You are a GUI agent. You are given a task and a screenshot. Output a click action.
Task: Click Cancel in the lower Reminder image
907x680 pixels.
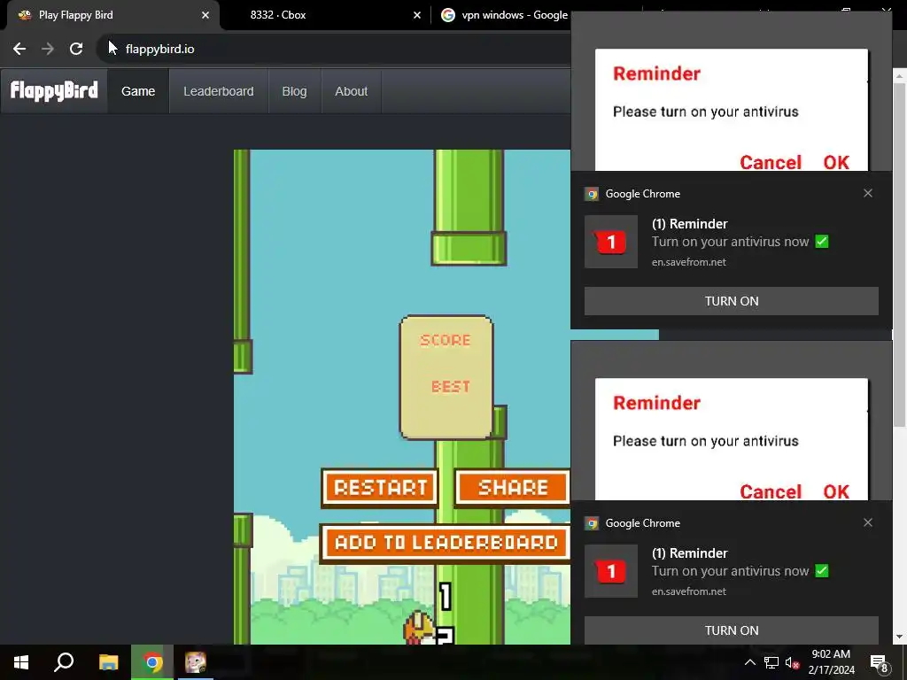(x=771, y=491)
